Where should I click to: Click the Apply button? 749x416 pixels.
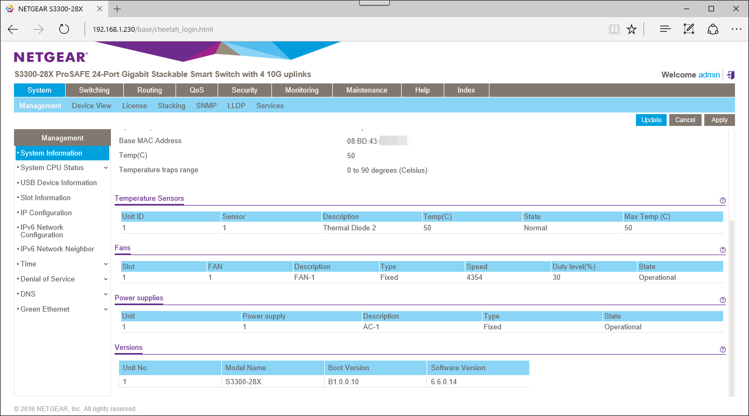[x=719, y=120]
